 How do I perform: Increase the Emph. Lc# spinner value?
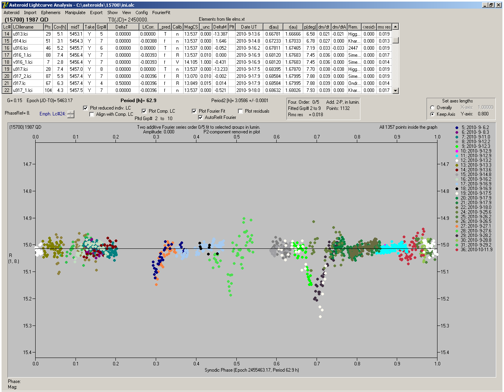(x=70, y=112)
